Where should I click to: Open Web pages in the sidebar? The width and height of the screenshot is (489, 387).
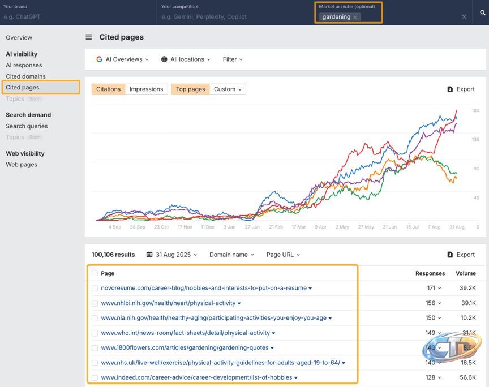(x=22, y=165)
